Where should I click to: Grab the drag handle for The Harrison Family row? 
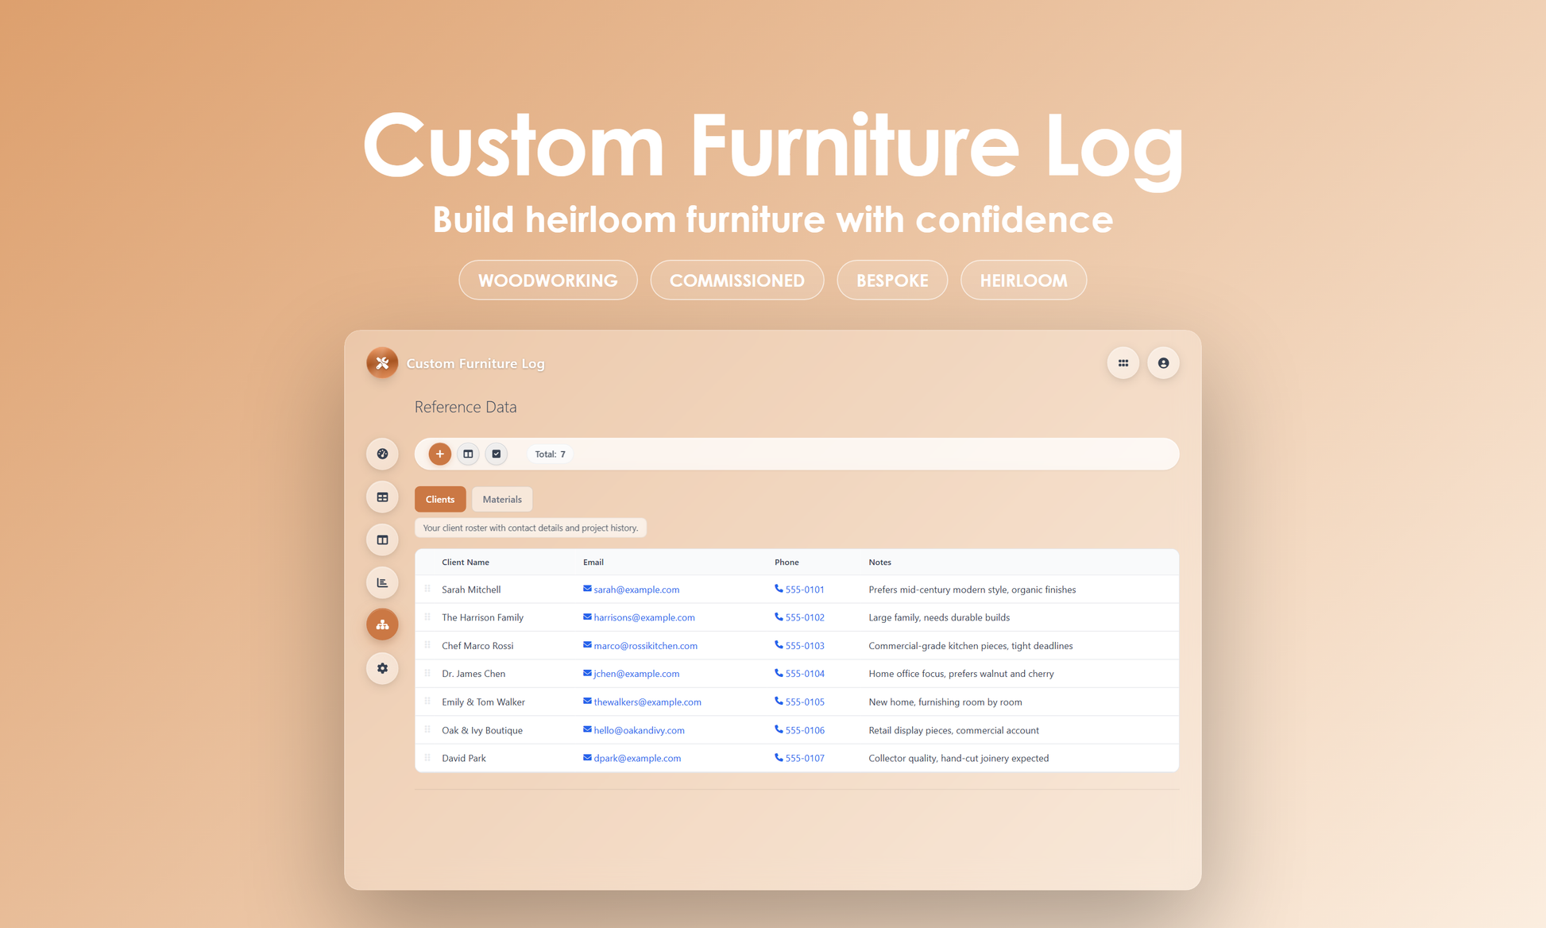(x=427, y=617)
